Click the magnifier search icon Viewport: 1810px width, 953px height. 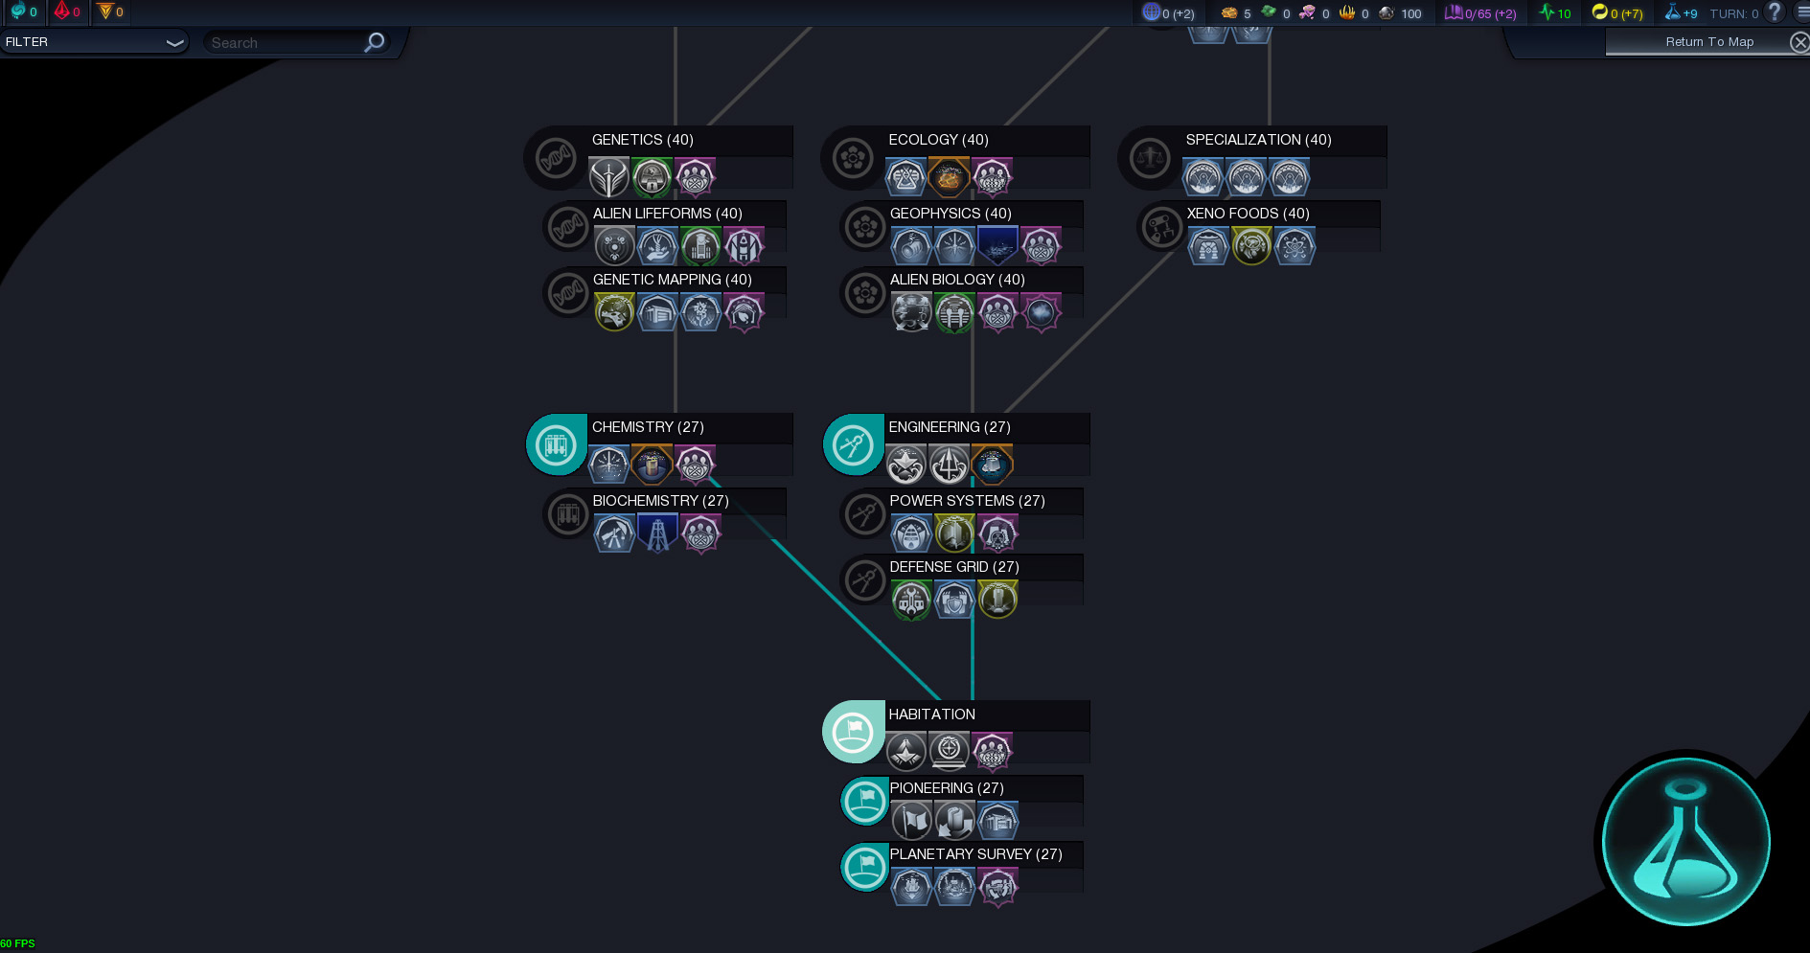tap(375, 42)
